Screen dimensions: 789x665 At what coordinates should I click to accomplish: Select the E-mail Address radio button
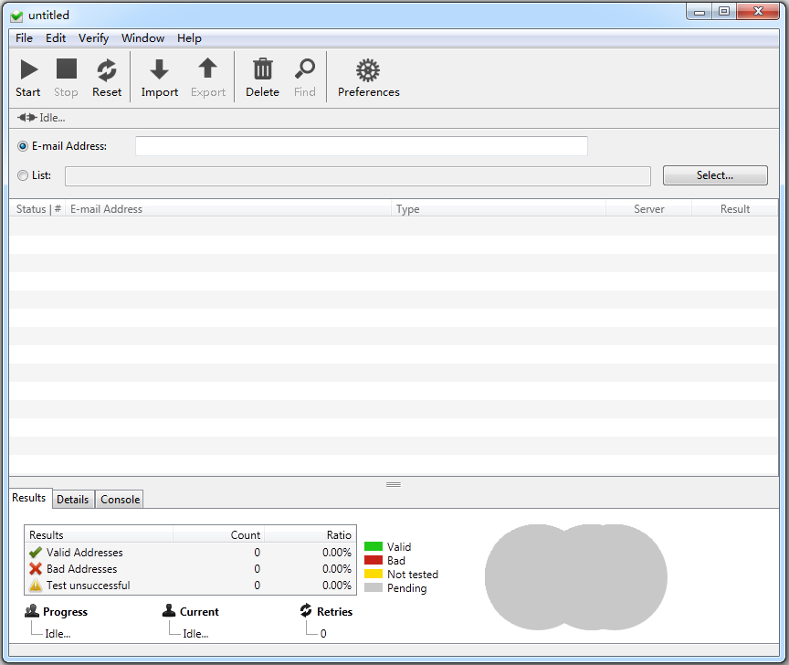[x=21, y=145]
